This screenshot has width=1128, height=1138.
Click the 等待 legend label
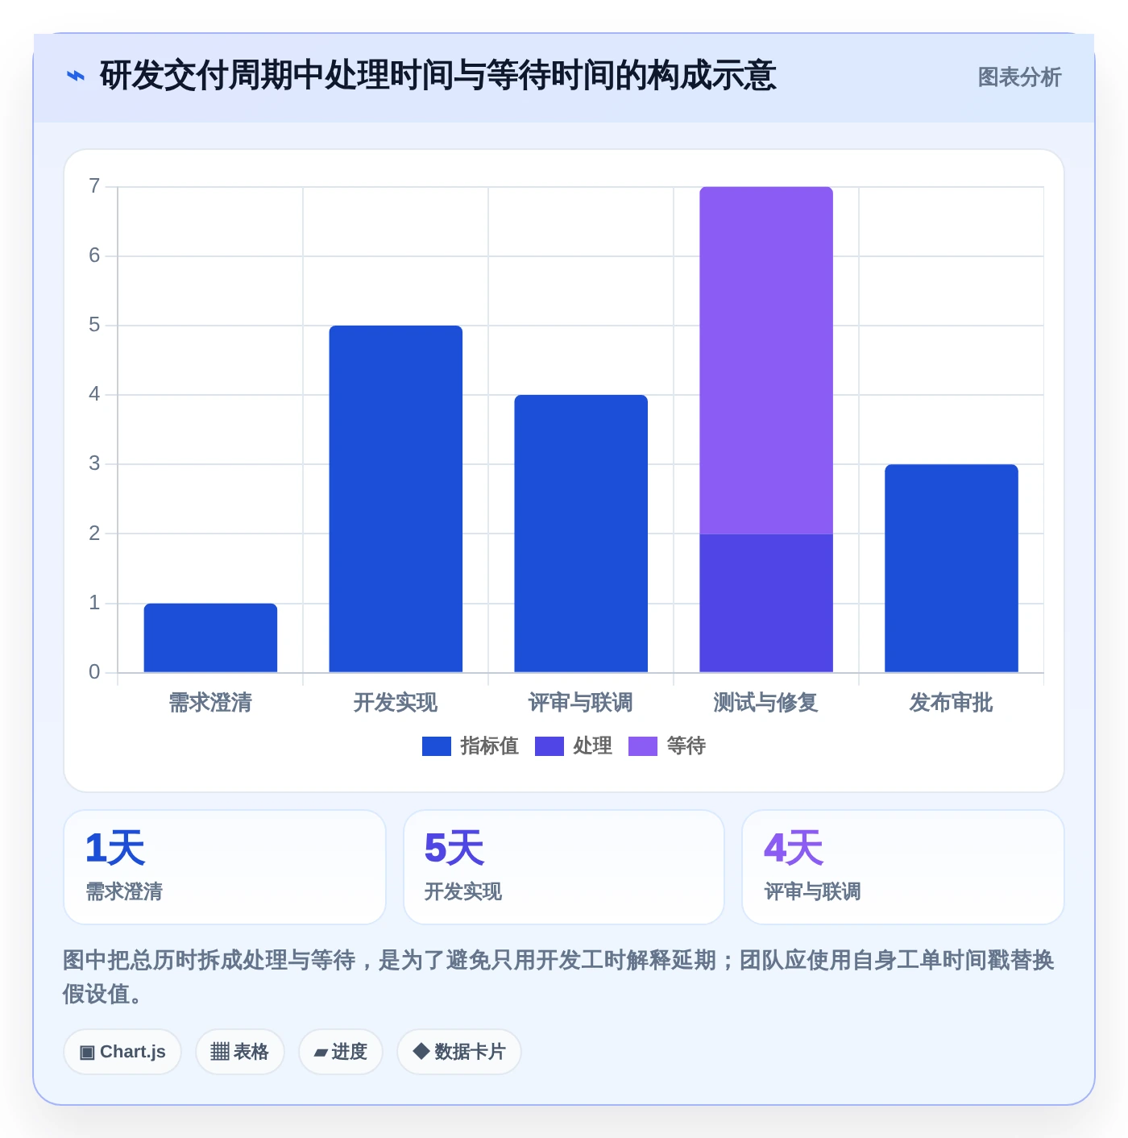[686, 746]
